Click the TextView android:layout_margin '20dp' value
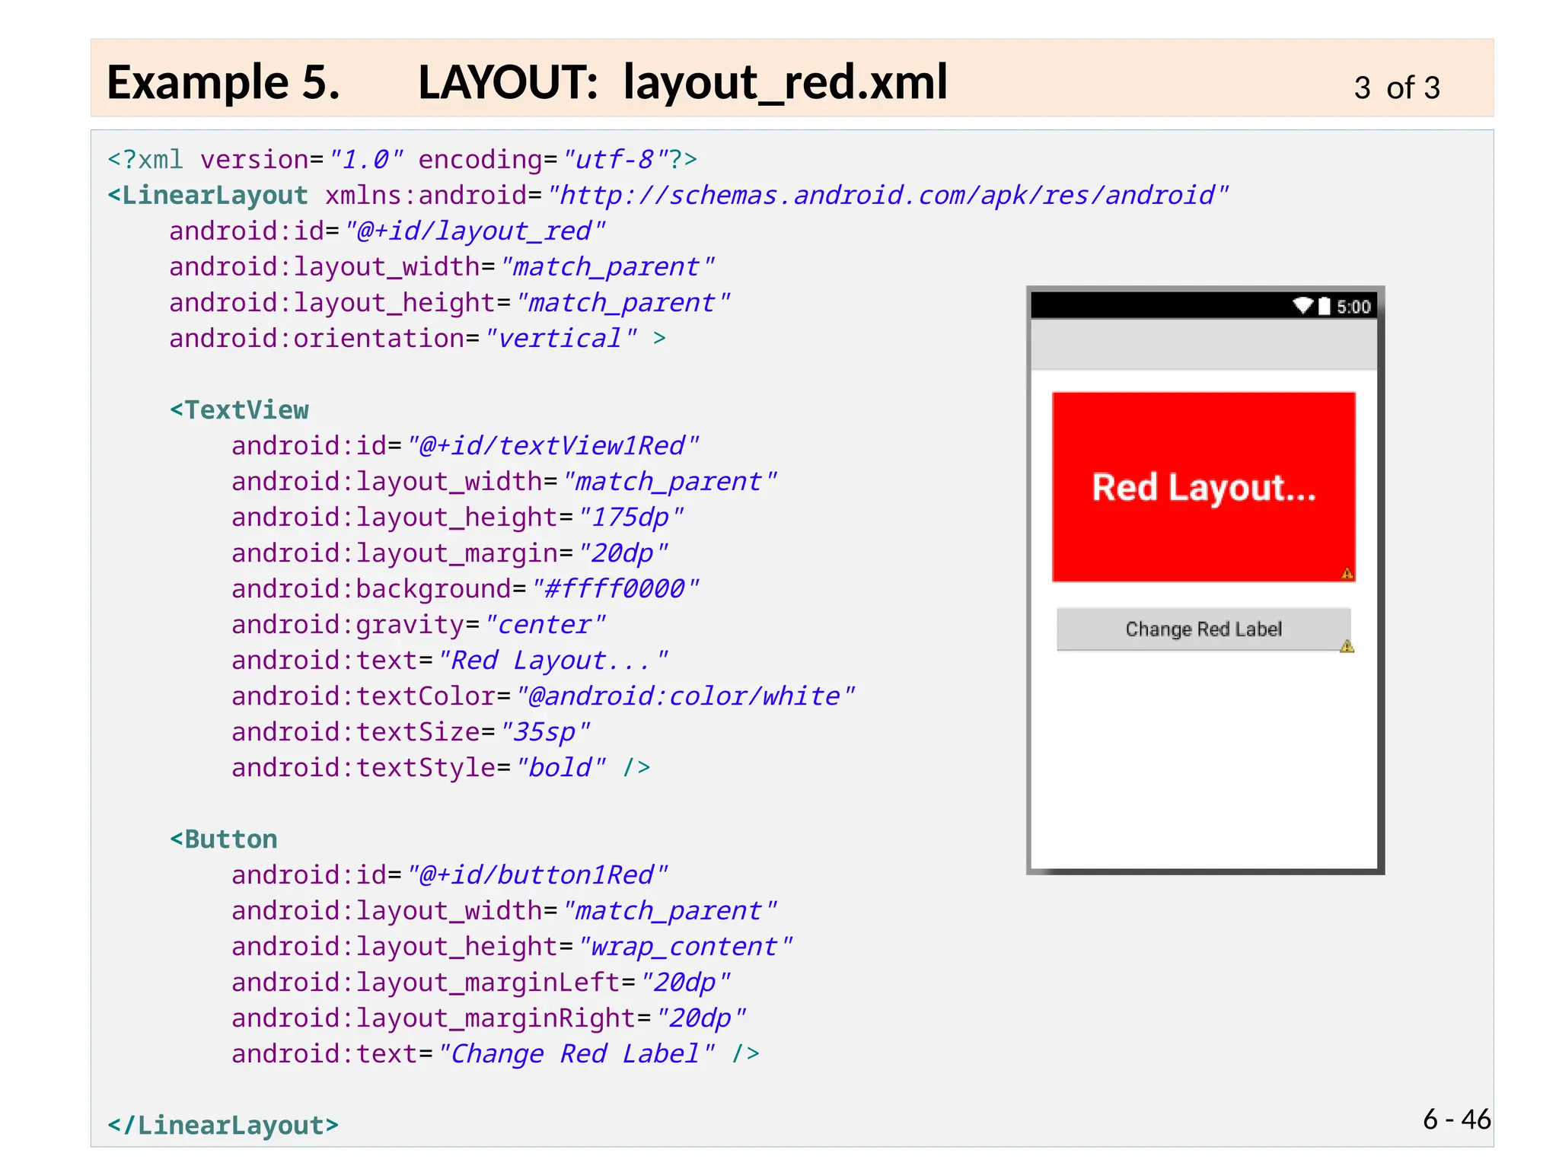The image size is (1559, 1169). [623, 553]
